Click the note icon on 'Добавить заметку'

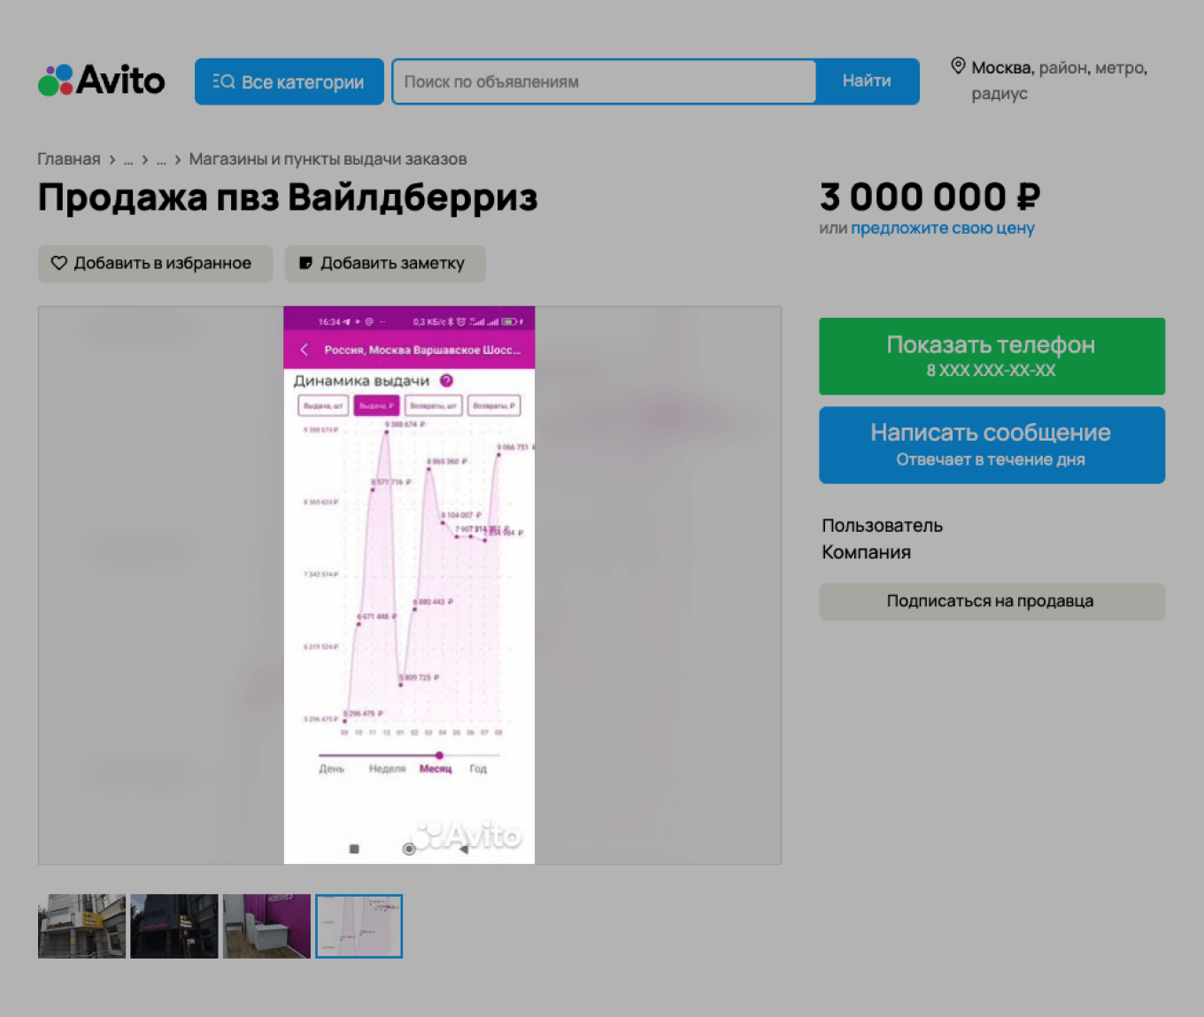(x=305, y=263)
